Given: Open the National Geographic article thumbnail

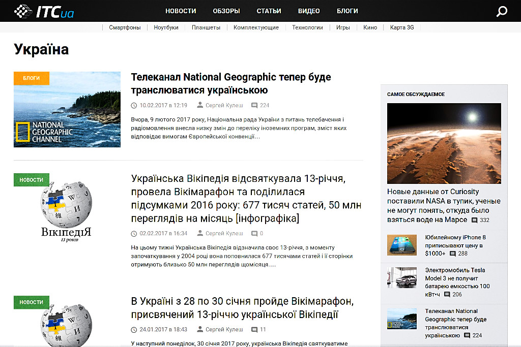Looking at the screenshot, I should 67,109.
